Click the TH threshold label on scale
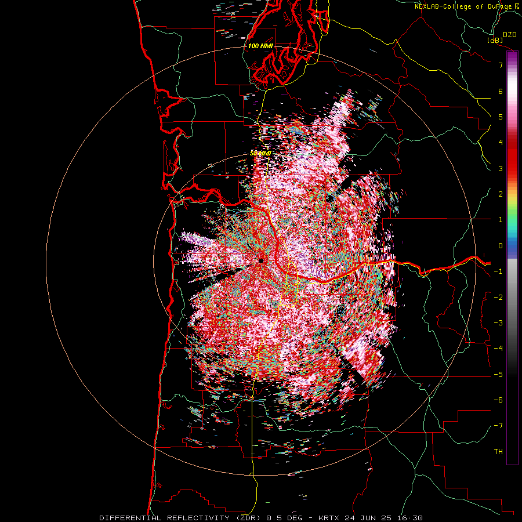 (x=498, y=452)
